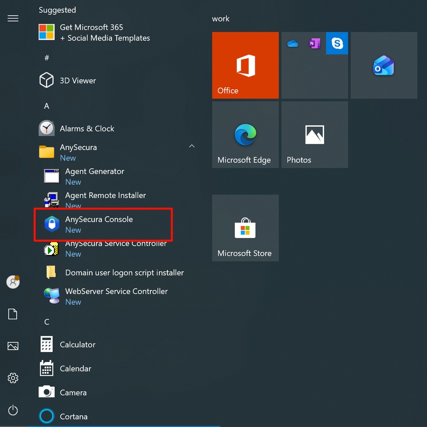Expand the Start menu hamburger navigation
The height and width of the screenshot is (427, 427).
13,19
